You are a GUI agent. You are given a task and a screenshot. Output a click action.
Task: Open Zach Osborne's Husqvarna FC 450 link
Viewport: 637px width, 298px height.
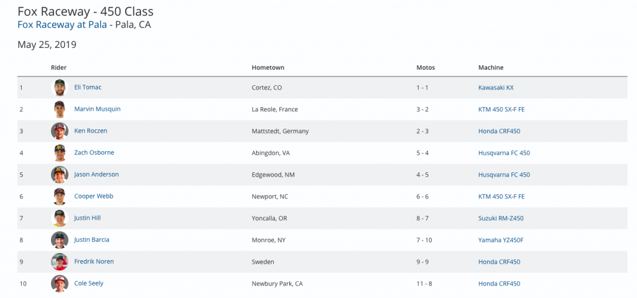click(504, 153)
